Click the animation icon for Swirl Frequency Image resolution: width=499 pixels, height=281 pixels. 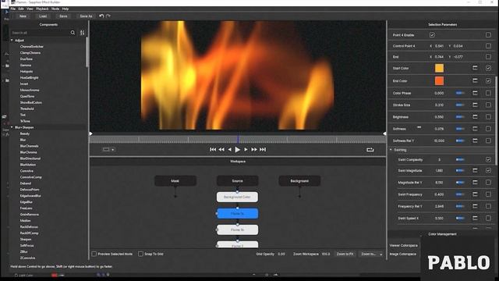pyautogui.click(x=475, y=194)
